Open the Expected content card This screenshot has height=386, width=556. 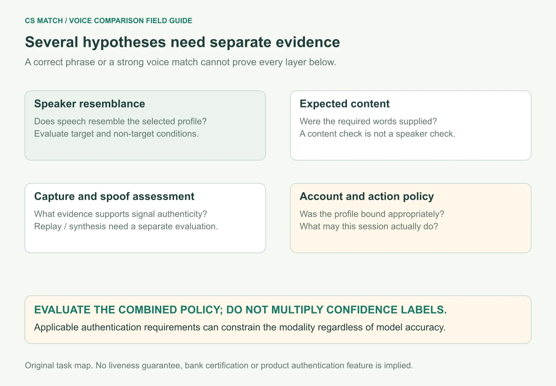411,126
